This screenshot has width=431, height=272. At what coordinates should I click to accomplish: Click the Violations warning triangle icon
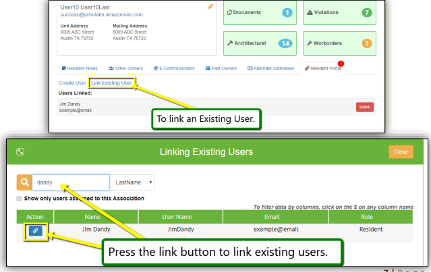[310, 12]
